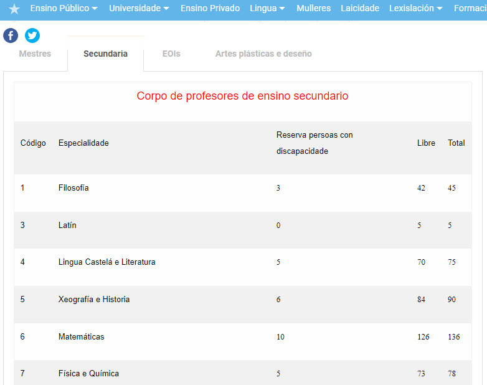Open the Universidade dropdown menu
This screenshot has width=487, height=385.
coord(139,9)
